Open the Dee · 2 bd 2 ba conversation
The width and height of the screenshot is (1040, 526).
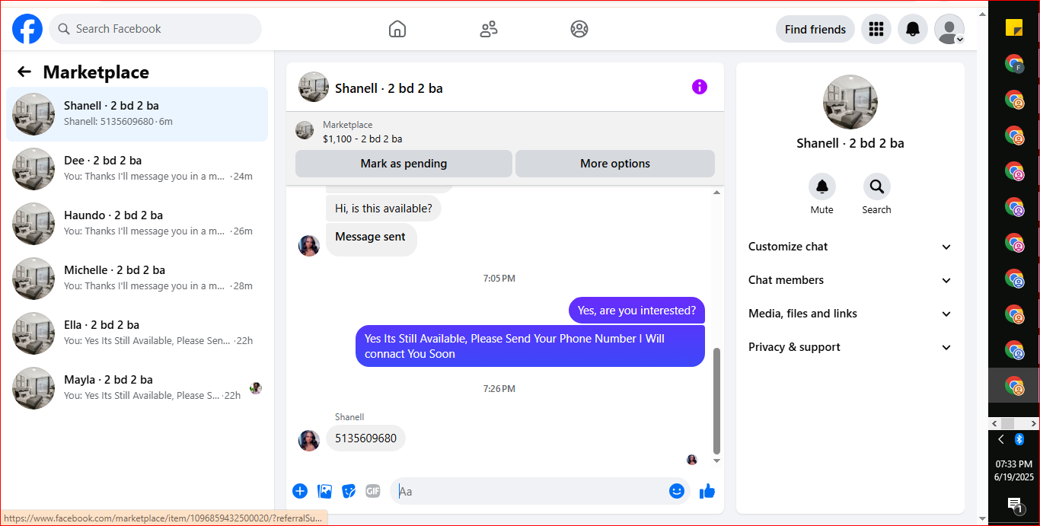pos(137,169)
